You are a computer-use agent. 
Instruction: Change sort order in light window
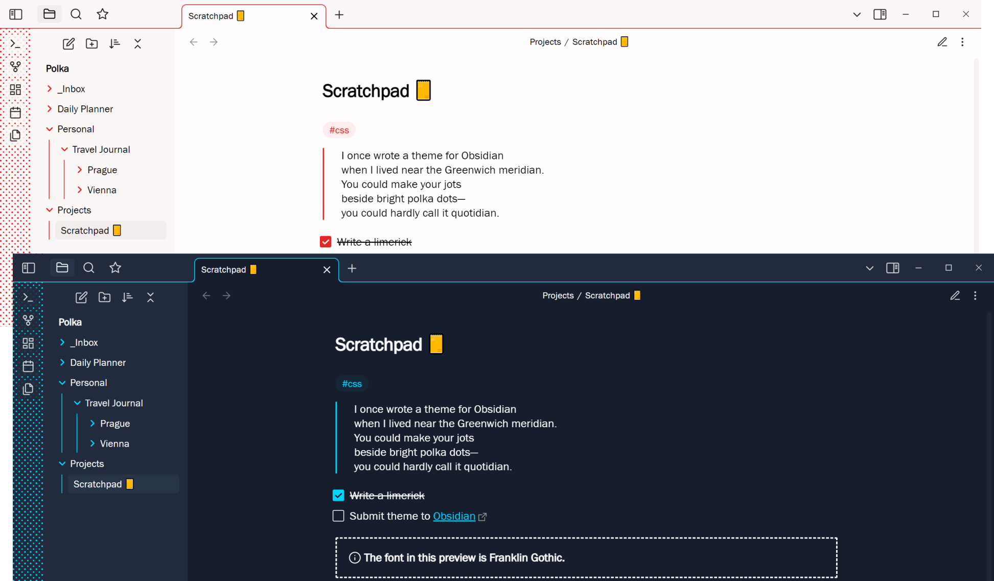tap(114, 44)
